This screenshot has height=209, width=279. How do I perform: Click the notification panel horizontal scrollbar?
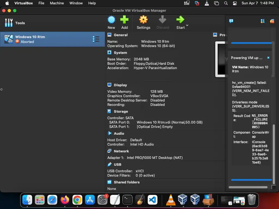tap(248, 187)
